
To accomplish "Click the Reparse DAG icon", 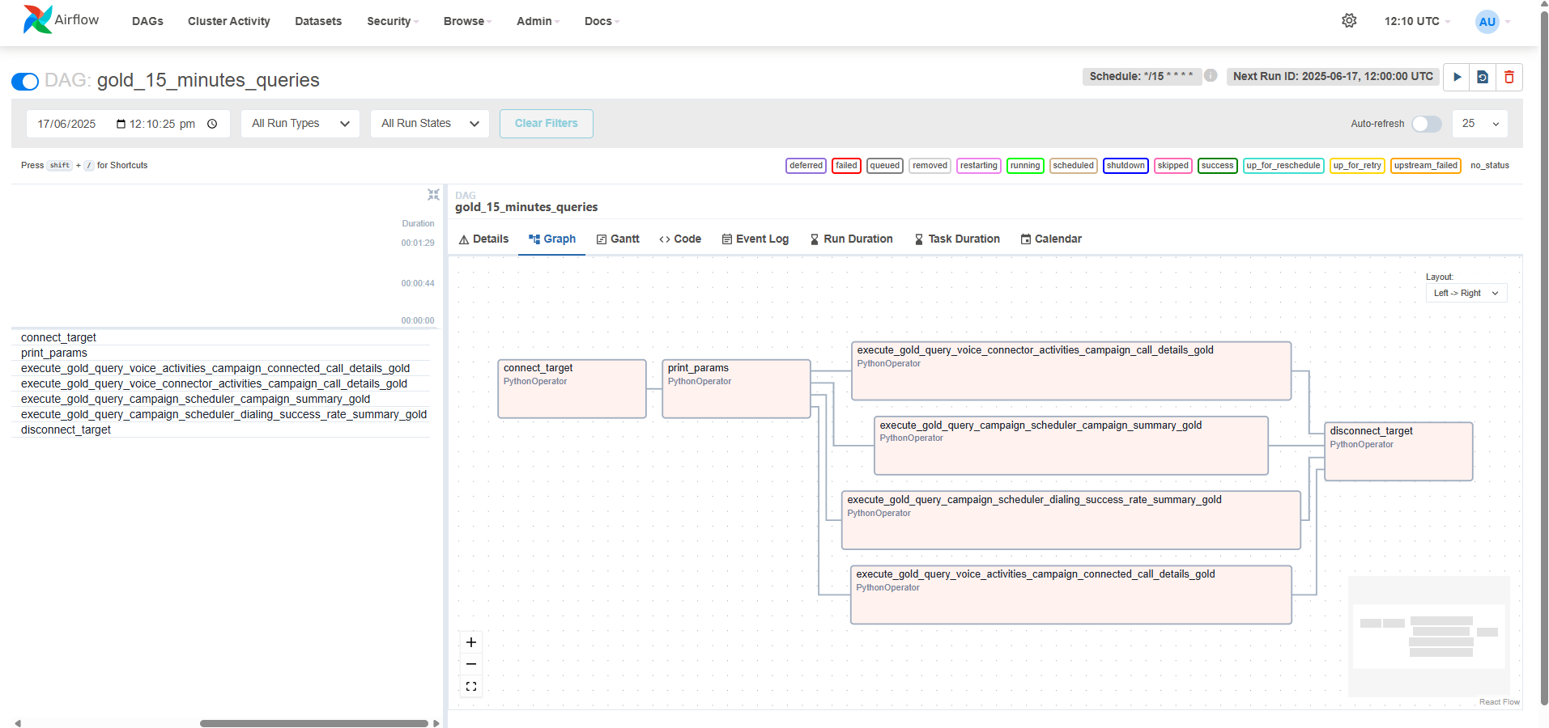I will click(x=1483, y=77).
